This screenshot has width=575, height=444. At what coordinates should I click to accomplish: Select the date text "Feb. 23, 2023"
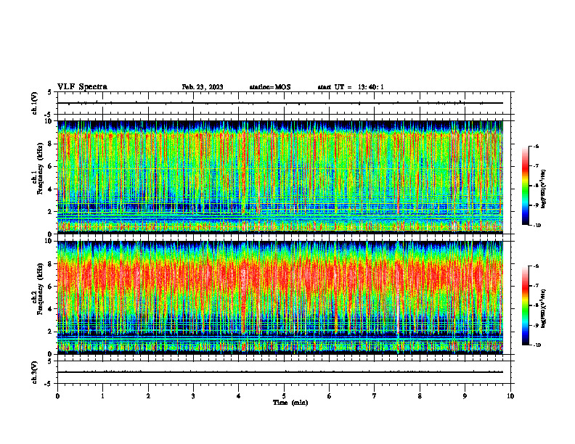[203, 87]
